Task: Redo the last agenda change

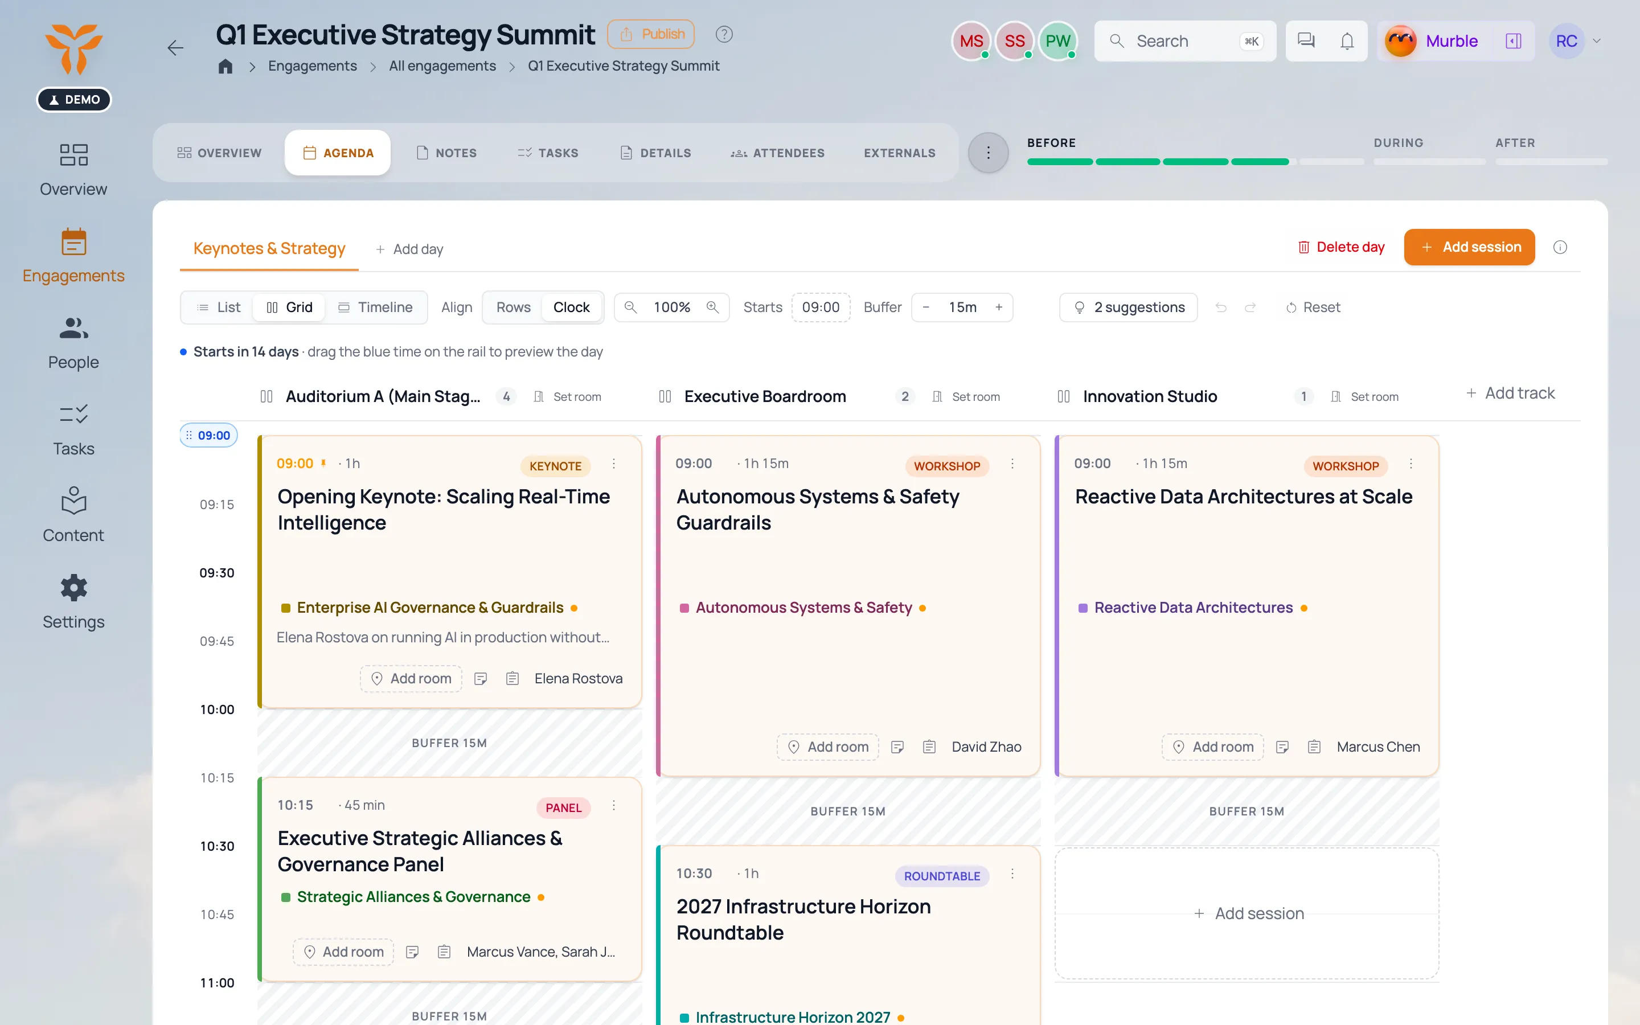Action: [x=1250, y=307]
